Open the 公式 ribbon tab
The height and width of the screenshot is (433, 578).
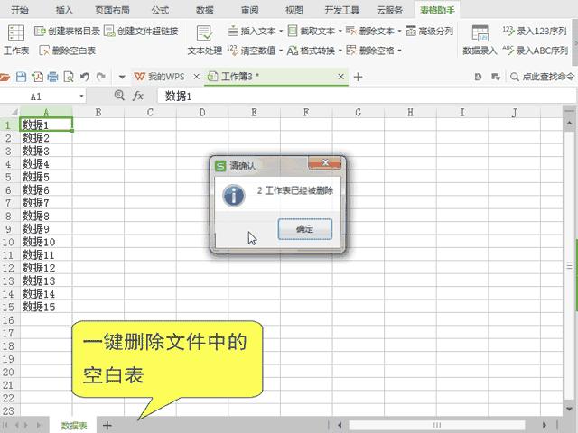(160, 10)
